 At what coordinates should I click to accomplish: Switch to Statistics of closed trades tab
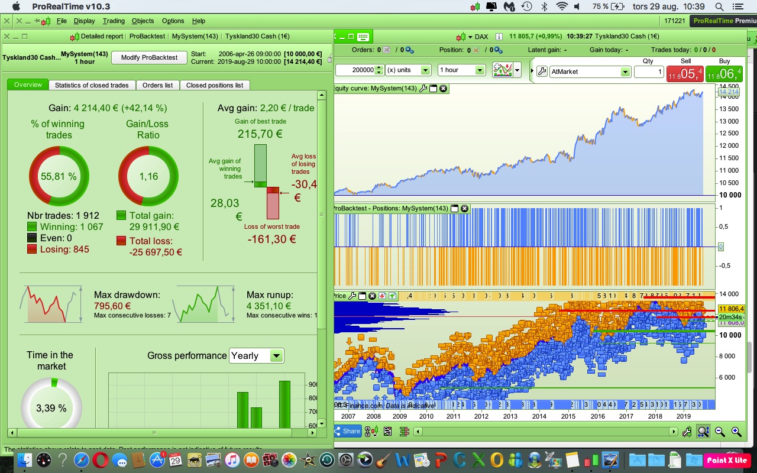(x=92, y=85)
